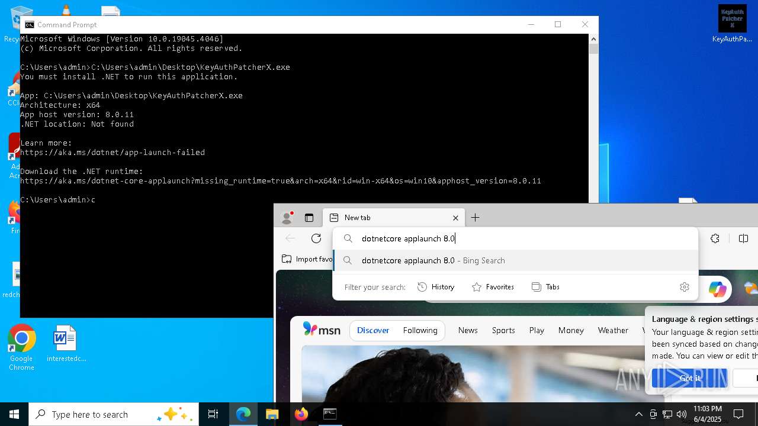Image resolution: width=758 pixels, height=426 pixels.
Task: Click the Edge back arrow
Action: click(x=290, y=238)
